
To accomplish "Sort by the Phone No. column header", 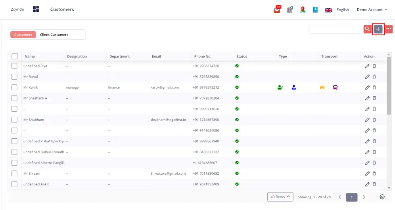I will [x=203, y=56].
